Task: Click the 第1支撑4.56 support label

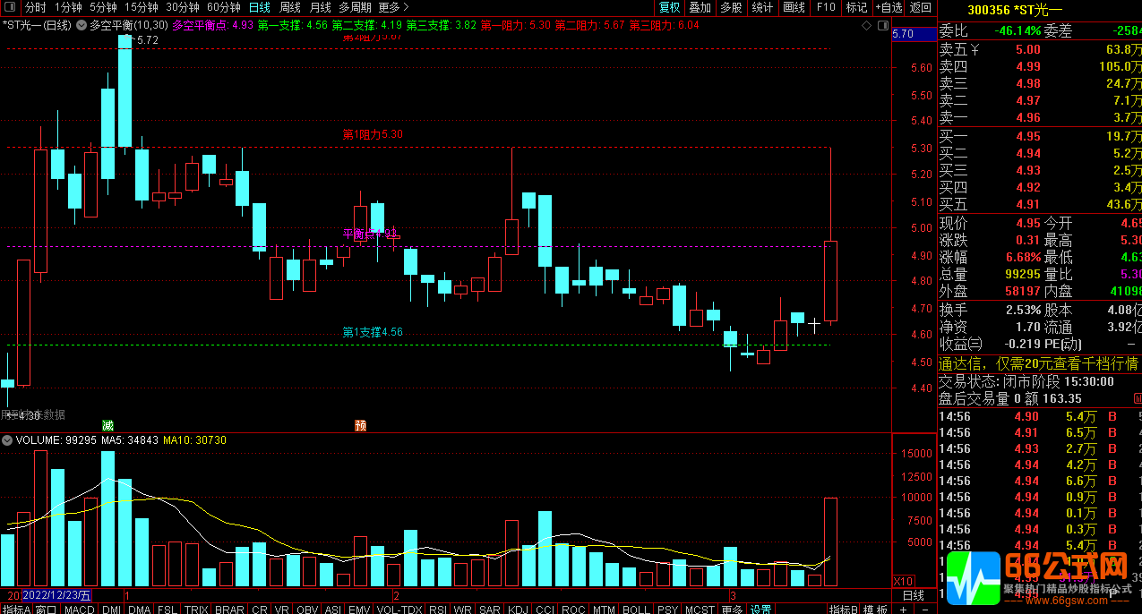Action: tap(373, 332)
